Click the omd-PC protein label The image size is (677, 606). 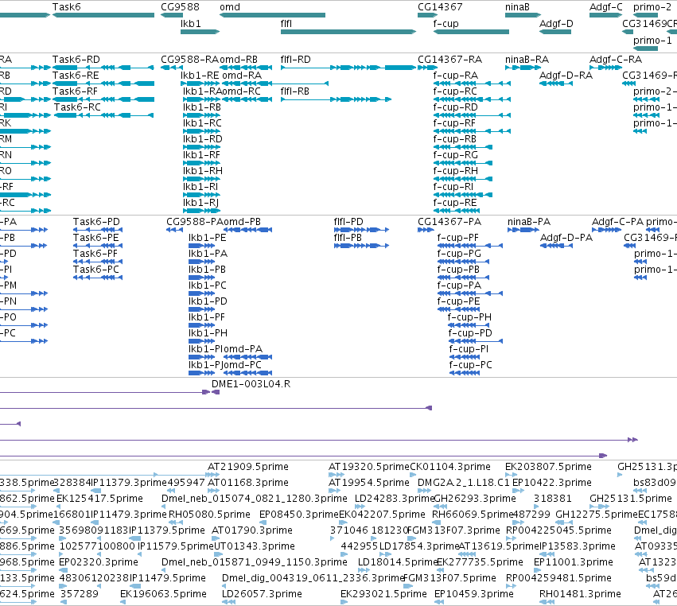click(243, 365)
